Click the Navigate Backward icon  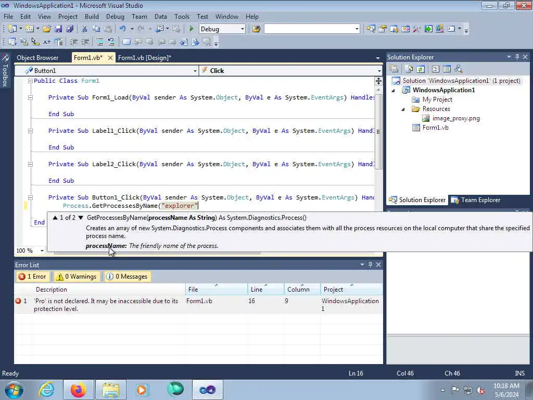pos(159,29)
